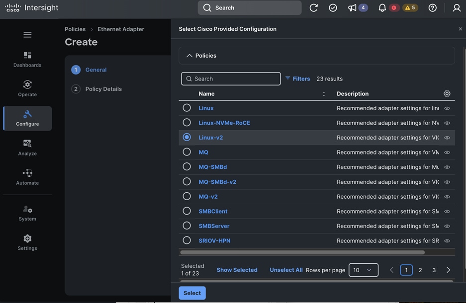466x303 pixels.
Task: Preview MQ-v2 policy with eye icon
Action: 447,197
